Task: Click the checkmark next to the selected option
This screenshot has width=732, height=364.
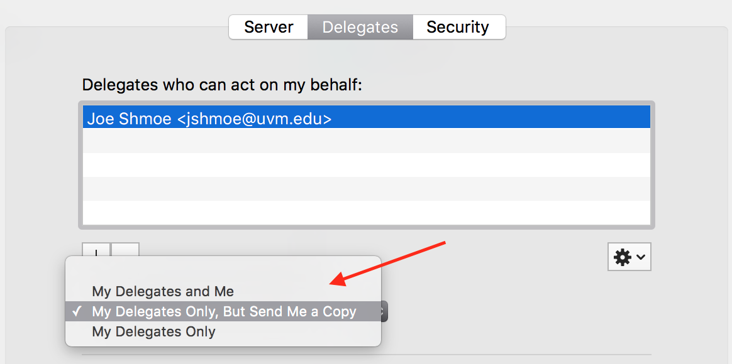Action: pyautogui.click(x=78, y=311)
